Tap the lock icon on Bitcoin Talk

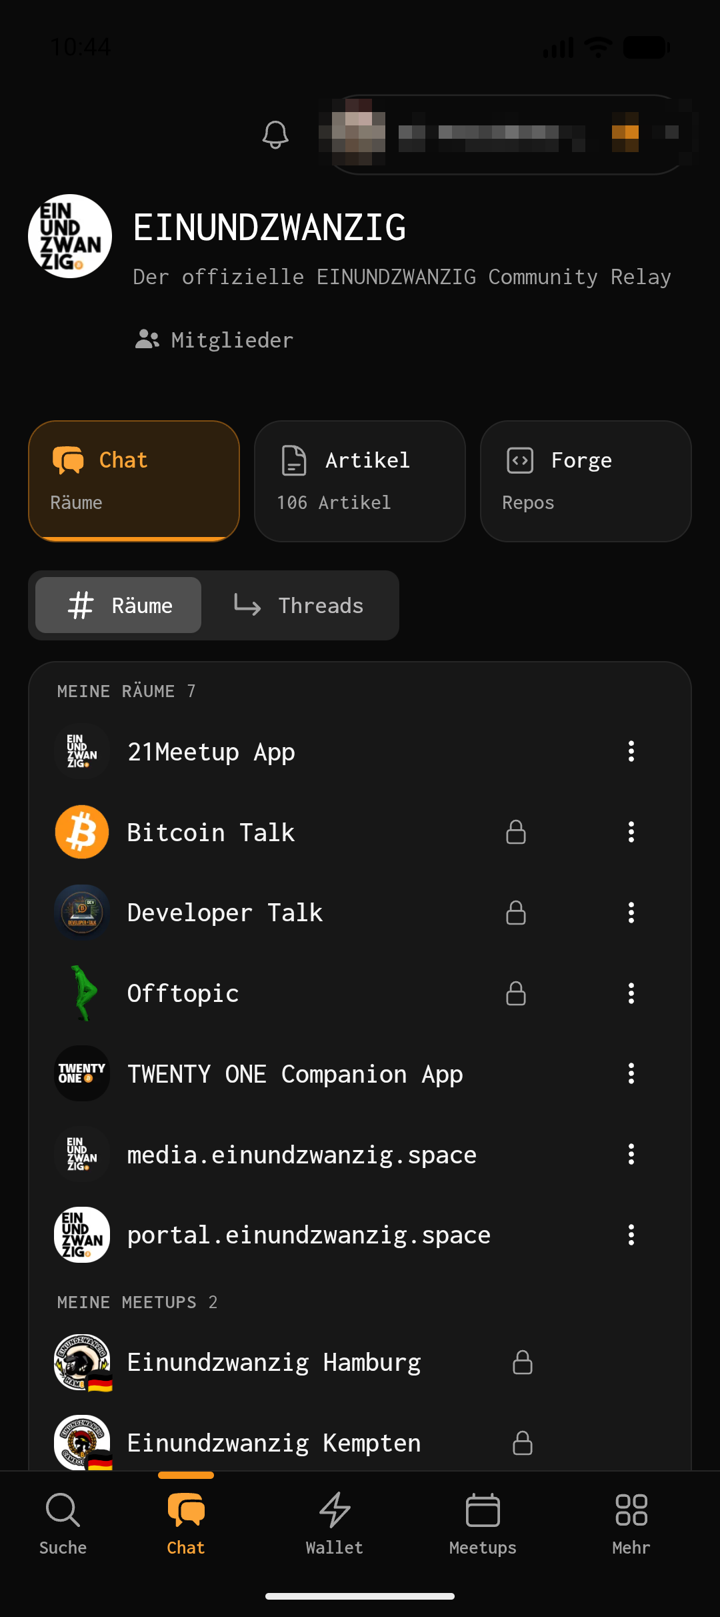516,832
